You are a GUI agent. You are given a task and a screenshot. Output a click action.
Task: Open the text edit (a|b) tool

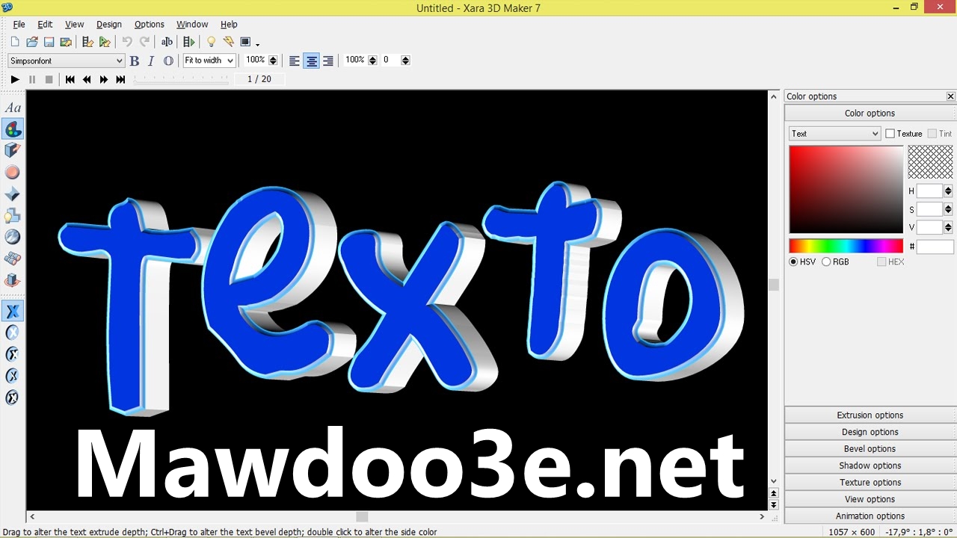click(x=167, y=43)
